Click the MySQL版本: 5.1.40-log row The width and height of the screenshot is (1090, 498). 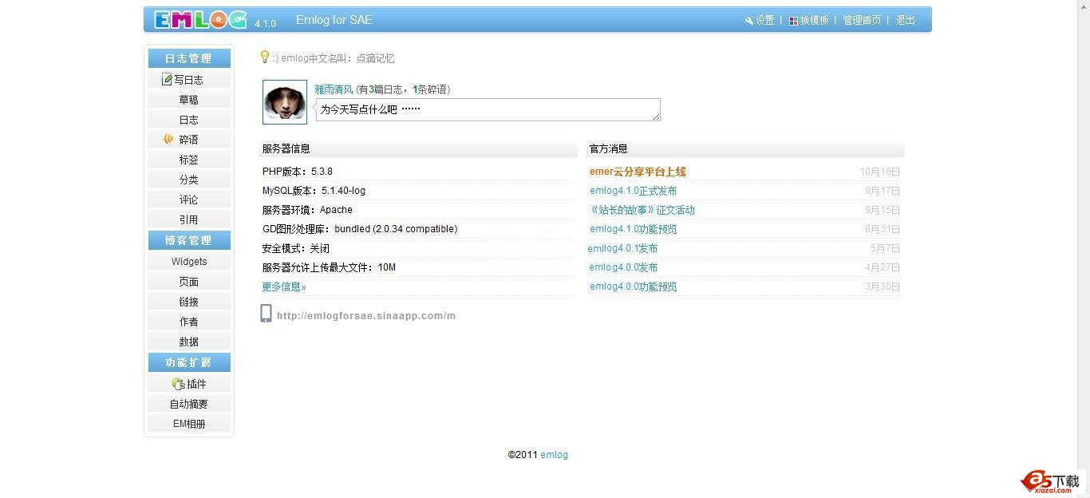(417, 191)
